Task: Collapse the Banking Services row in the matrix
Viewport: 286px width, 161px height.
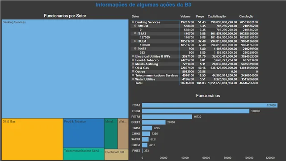Action: coord(133,22)
